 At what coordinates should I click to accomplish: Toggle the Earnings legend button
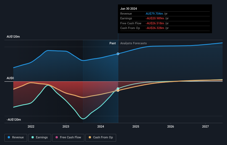click(40, 138)
